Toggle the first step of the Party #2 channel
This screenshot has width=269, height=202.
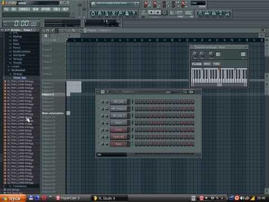tap(137, 137)
